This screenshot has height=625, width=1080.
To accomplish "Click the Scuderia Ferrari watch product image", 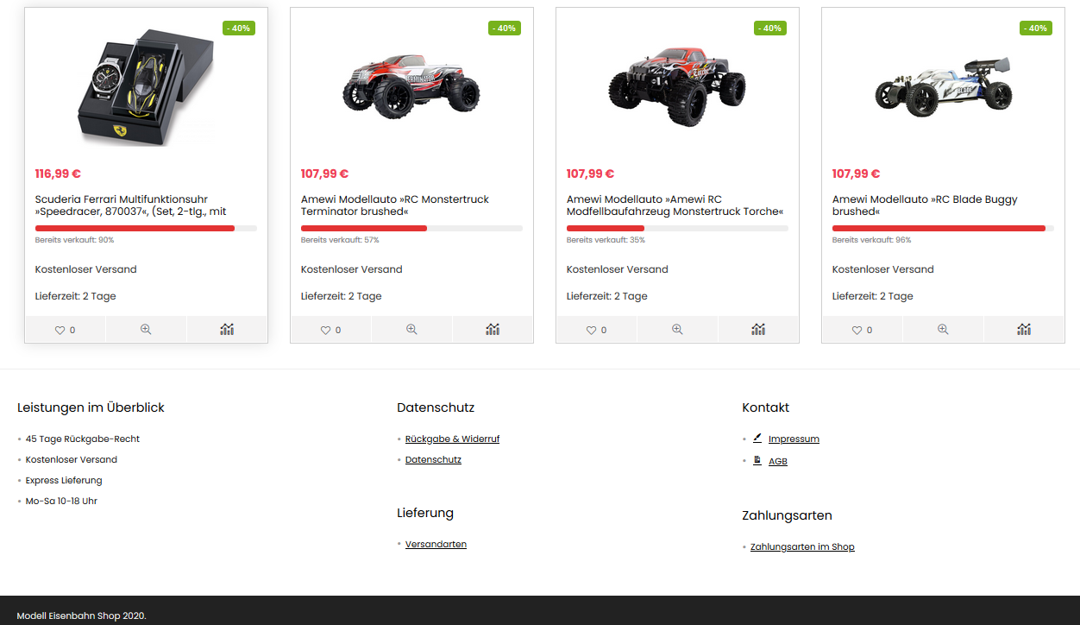I will click(147, 91).
